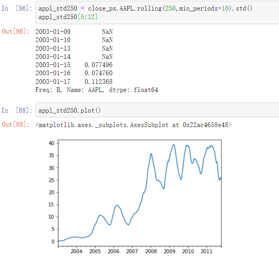Click the 2004 x-axis label
The height and width of the screenshot is (258, 279).
(x=76, y=251)
